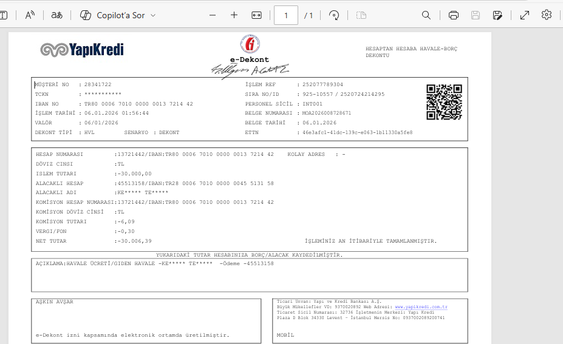Enter full screen with expand arrows icon
Image resolution: width=563 pixels, height=344 pixels.
point(525,15)
